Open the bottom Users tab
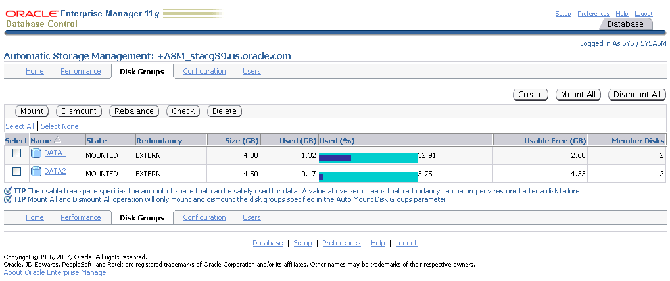The height and width of the screenshot is (281, 670). click(252, 217)
